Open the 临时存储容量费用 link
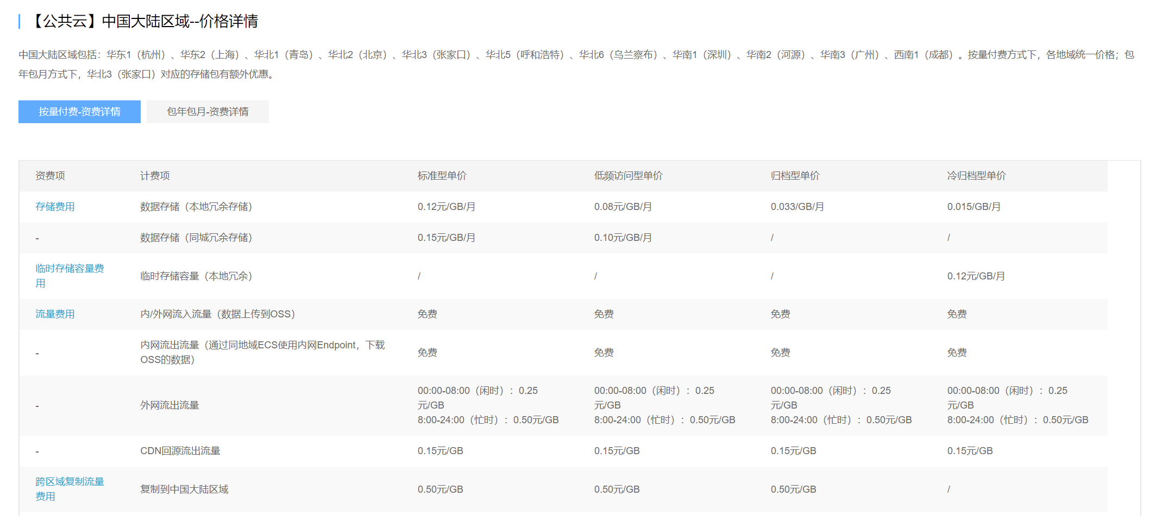The width and height of the screenshot is (1156, 516). (70, 276)
